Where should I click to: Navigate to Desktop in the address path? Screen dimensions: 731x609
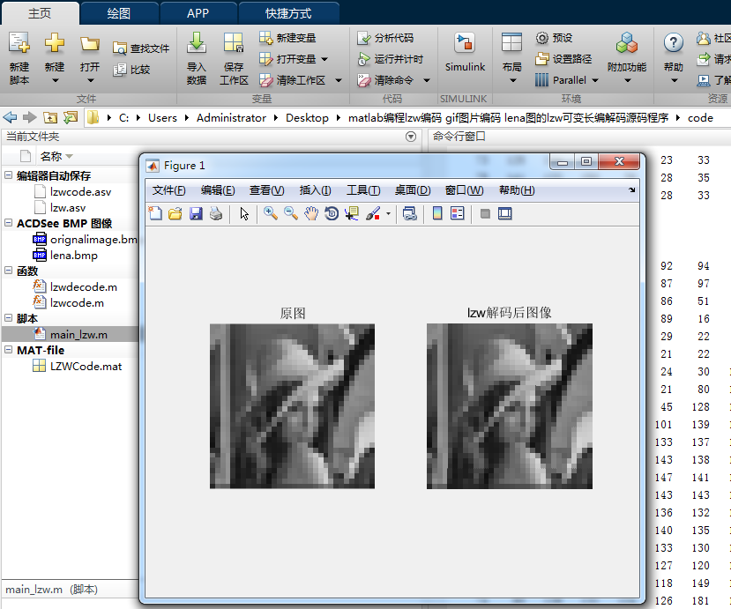(x=307, y=118)
